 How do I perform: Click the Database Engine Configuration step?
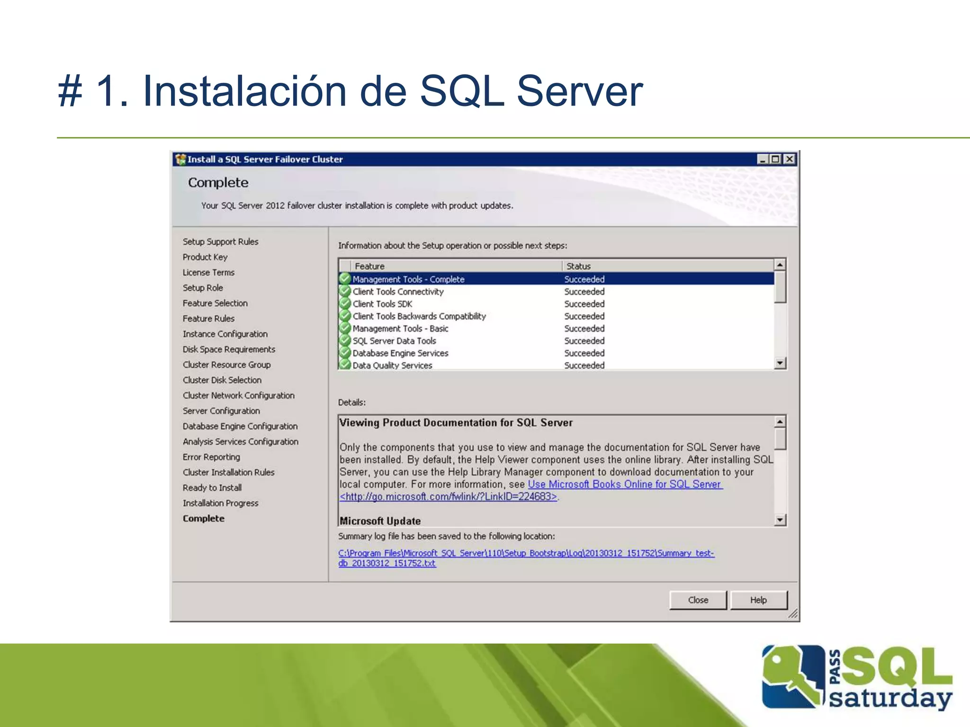240,426
